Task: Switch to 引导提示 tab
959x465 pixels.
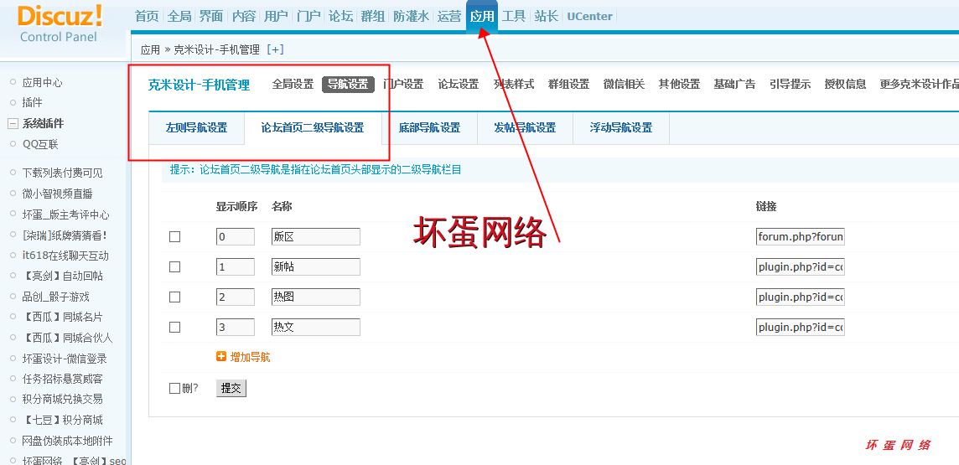Action: [x=791, y=85]
